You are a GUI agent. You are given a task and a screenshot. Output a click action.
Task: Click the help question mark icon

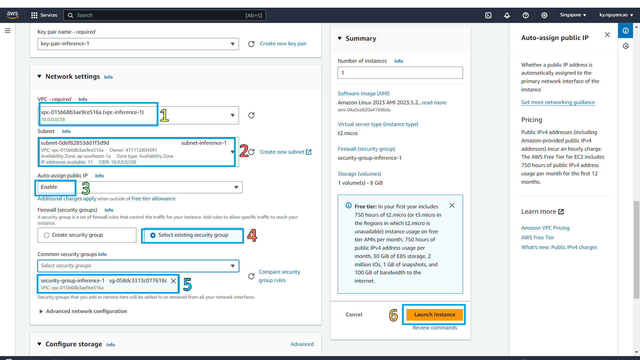tap(526, 15)
